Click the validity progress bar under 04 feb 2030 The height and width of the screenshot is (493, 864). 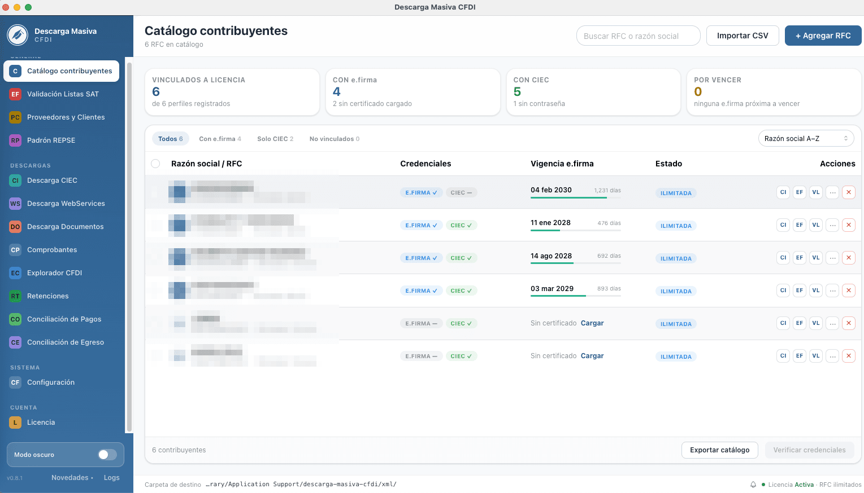pos(576,197)
